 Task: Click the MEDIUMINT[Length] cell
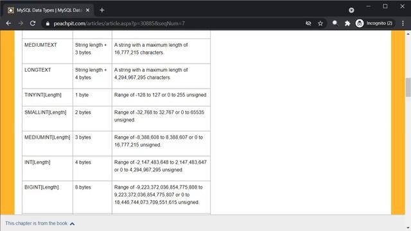pyautogui.click(x=48, y=144)
